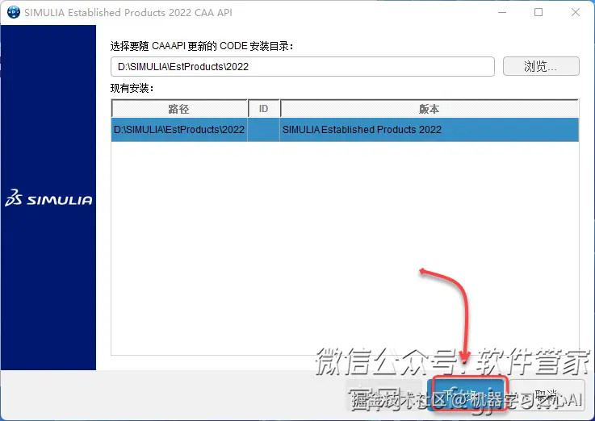The height and width of the screenshot is (421, 595).
Task: Click the CODE installation directory path field
Action: (303, 67)
